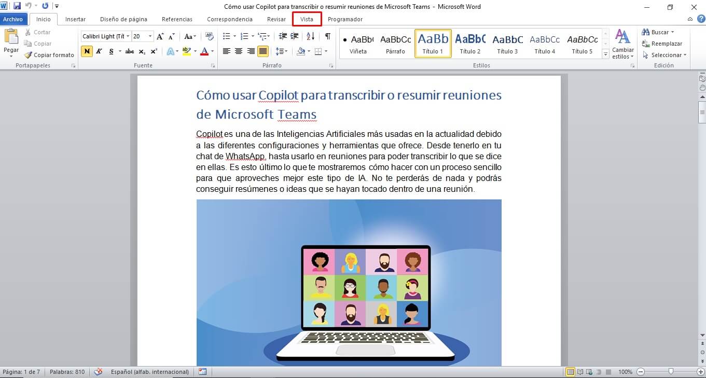Click the Redo icon in quick access toolbar
706x378 pixels.
[x=45, y=6]
